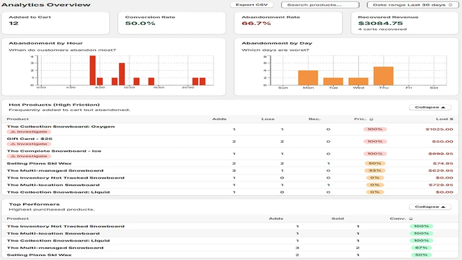Open The Multi-managed Snowboard row in Hot Products

coord(230,170)
